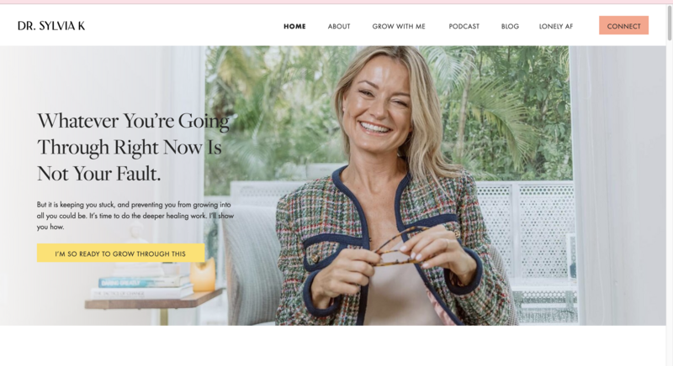Screen dimensions: 673x366
Task: Click the teal Daring Greatly book on table
Action: tap(144, 282)
